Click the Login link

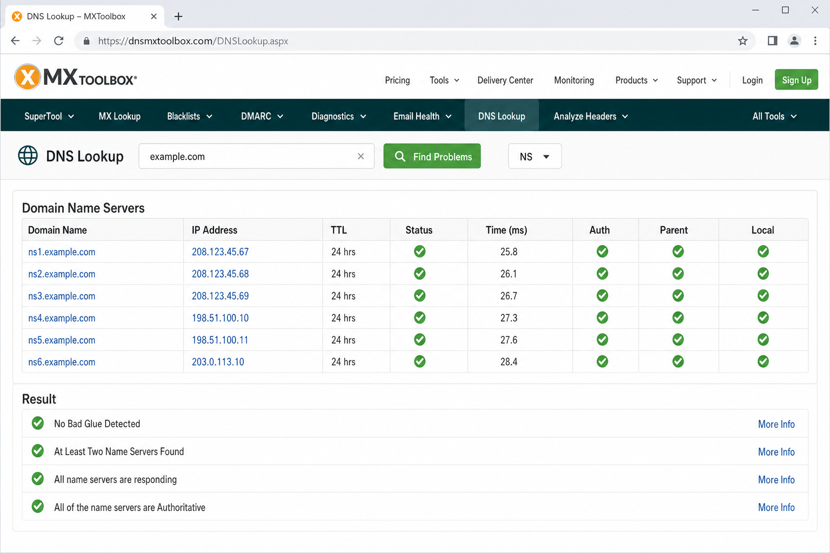(752, 80)
